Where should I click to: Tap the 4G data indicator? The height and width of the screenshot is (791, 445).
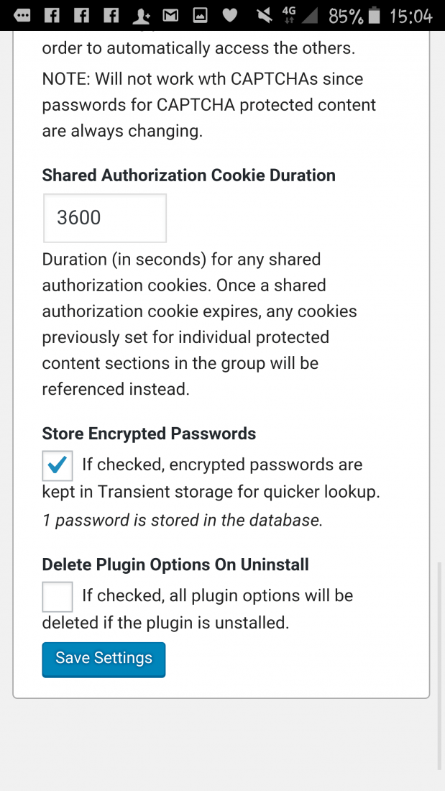point(289,15)
